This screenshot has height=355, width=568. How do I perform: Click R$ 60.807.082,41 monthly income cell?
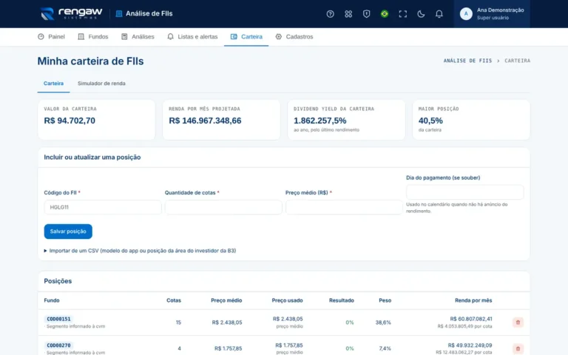pyautogui.click(x=471, y=319)
